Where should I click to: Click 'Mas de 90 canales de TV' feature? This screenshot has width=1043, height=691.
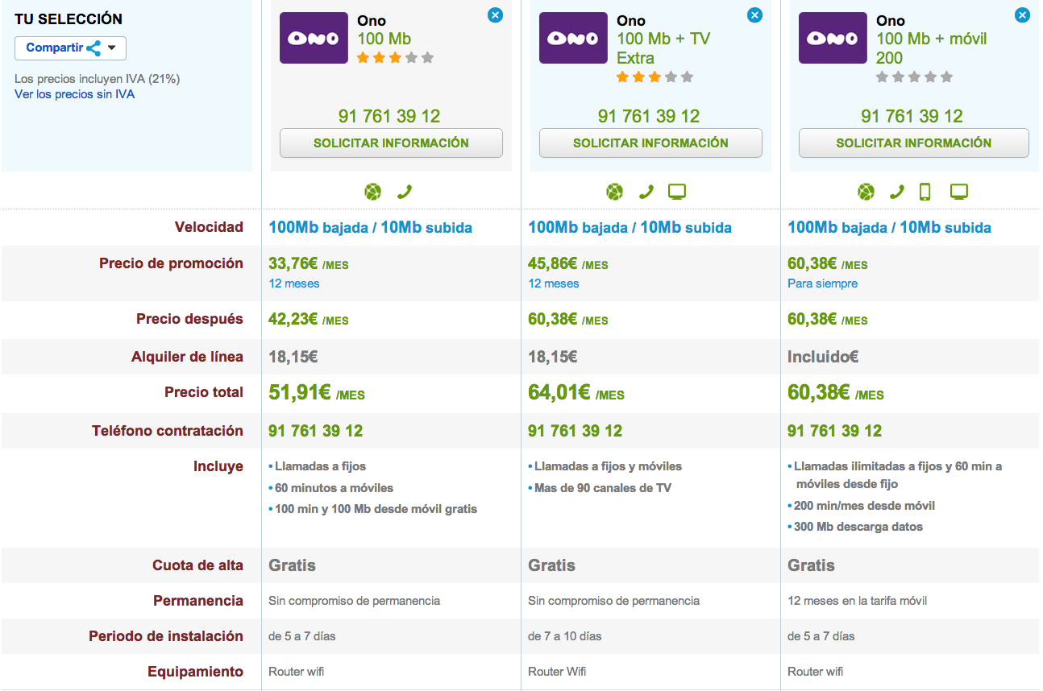[603, 488]
